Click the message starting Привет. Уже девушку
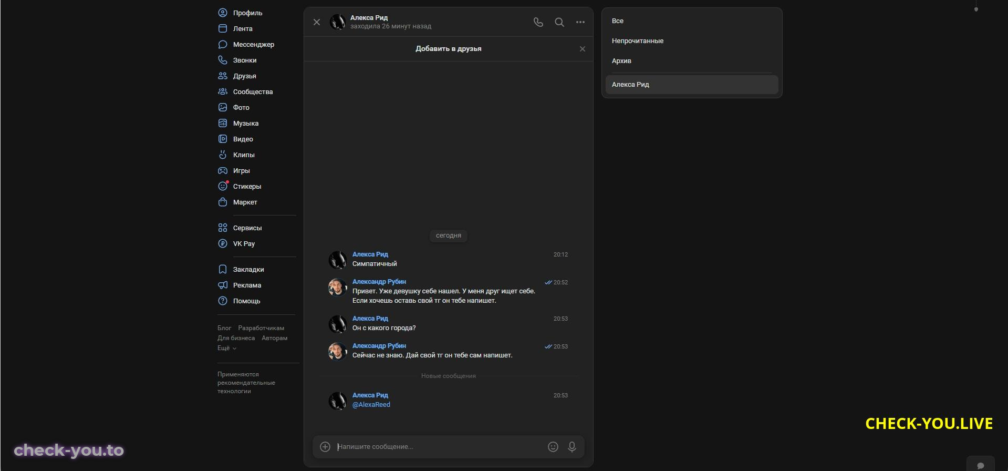 (444, 296)
